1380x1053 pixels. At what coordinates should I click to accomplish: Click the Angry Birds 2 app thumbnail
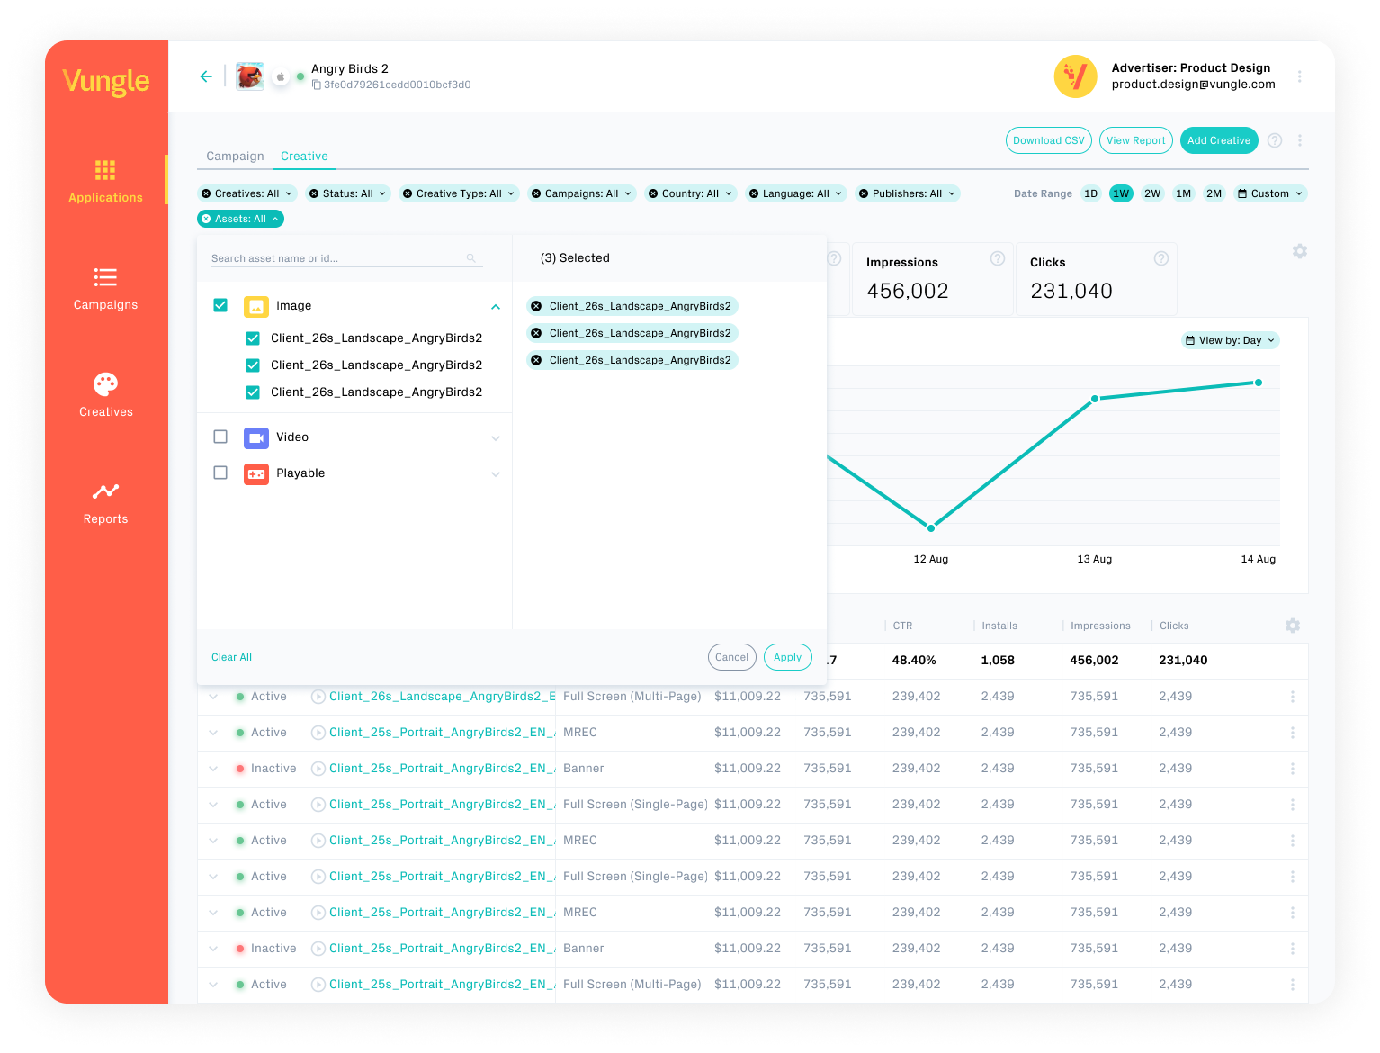point(250,76)
